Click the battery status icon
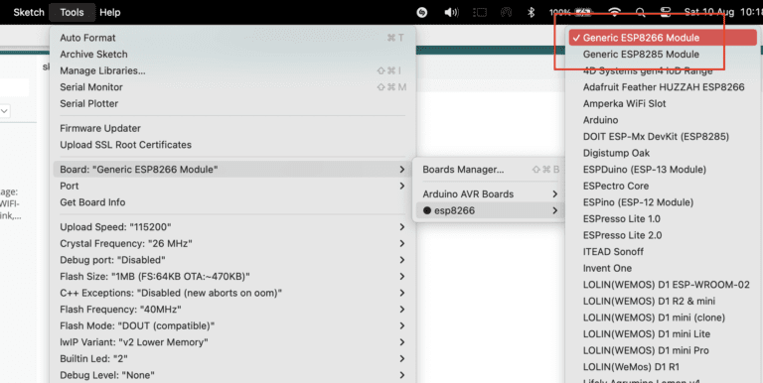 click(583, 12)
